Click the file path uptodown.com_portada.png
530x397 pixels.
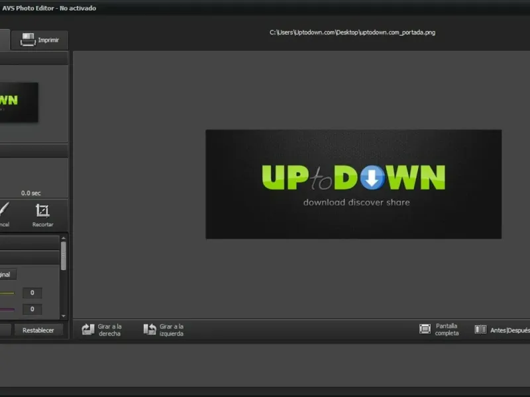pyautogui.click(x=352, y=32)
